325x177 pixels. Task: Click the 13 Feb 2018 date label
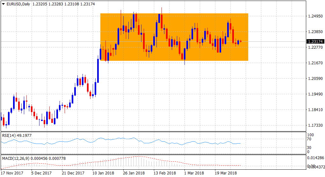165,173
